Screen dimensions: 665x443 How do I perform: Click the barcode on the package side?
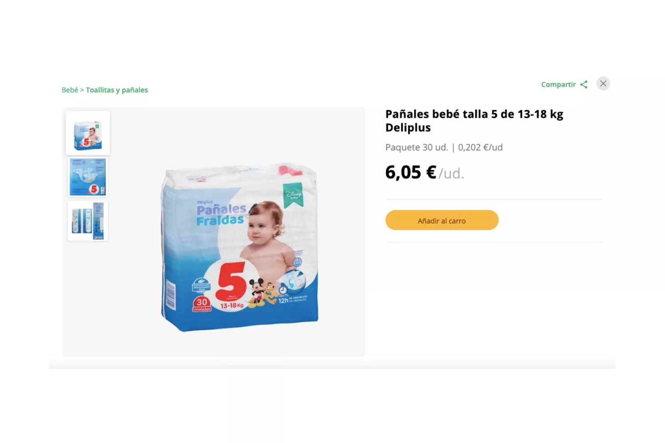[170, 295]
